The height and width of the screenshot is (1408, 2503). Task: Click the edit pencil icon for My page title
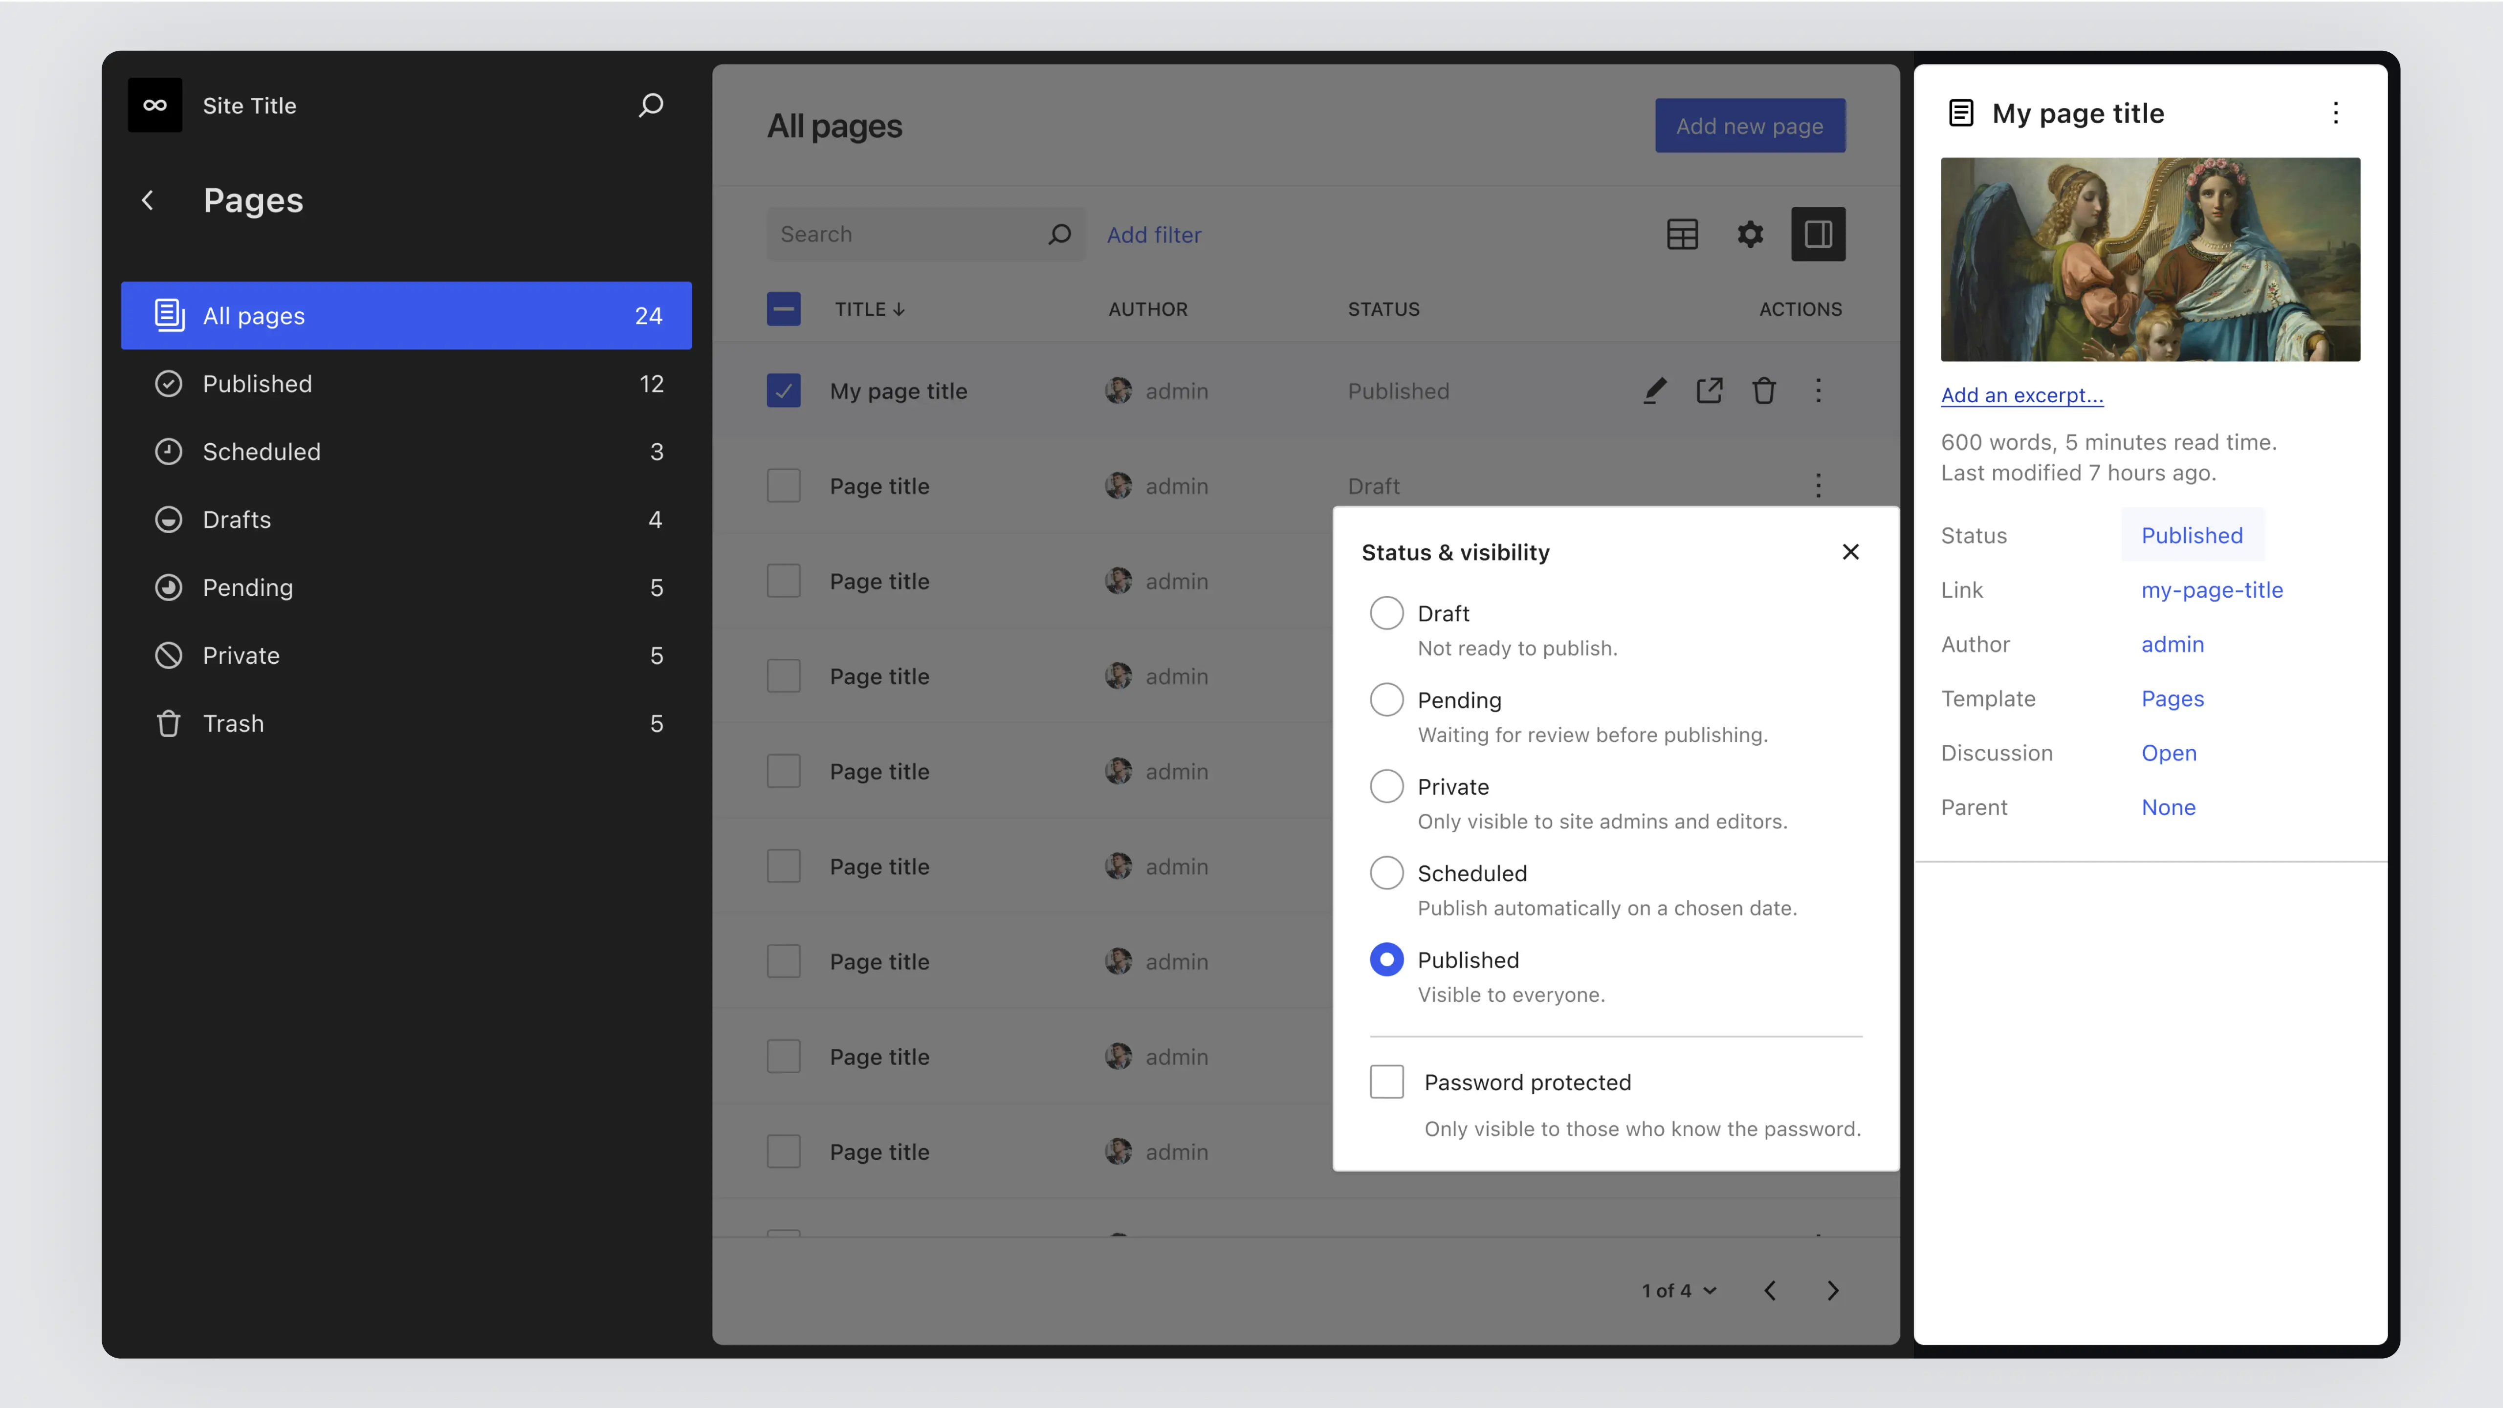1655,390
